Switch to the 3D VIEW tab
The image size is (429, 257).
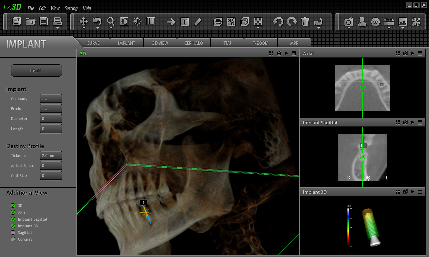pyautogui.click(x=160, y=43)
